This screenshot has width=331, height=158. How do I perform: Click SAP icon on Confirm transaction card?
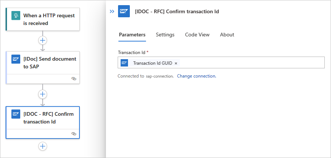[x=16, y=114]
